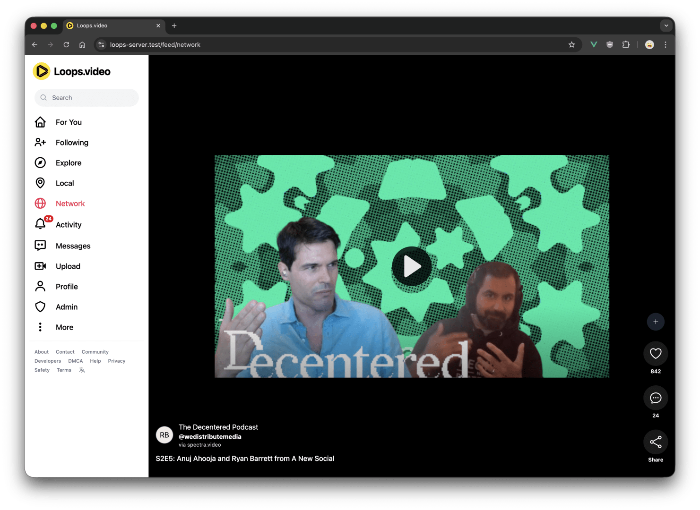Open the language selection in the footer

point(82,370)
